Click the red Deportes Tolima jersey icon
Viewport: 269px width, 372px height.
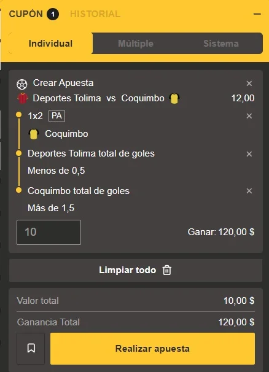pyautogui.click(x=23, y=98)
